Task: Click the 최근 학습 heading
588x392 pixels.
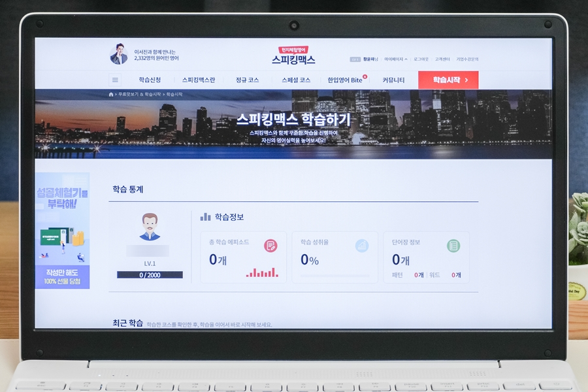Action: point(127,323)
